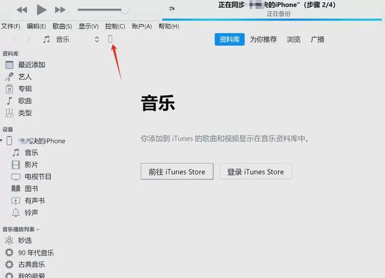Image resolution: width=385 pixels, height=278 pixels.
Task: Open 最近添加 in library sidebar
Action: pos(25,64)
